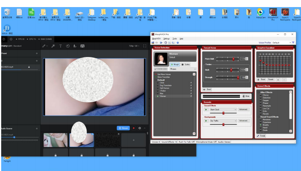The height and width of the screenshot is (171, 301).
Task: Collapse the Default voices tree group
Action: (156, 80)
